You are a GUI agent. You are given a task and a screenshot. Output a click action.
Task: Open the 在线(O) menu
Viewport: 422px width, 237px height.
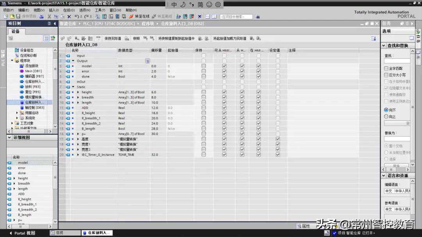click(x=69, y=10)
